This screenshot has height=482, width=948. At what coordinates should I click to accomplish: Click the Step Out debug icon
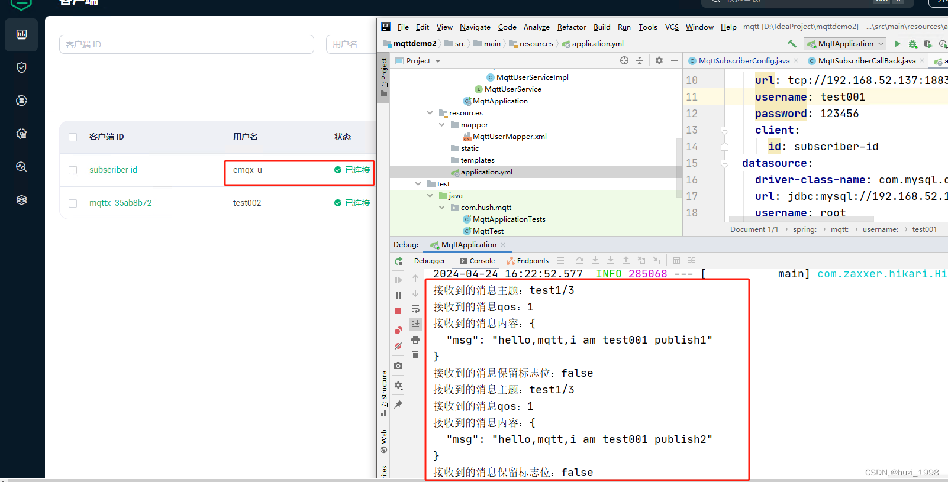(x=626, y=260)
